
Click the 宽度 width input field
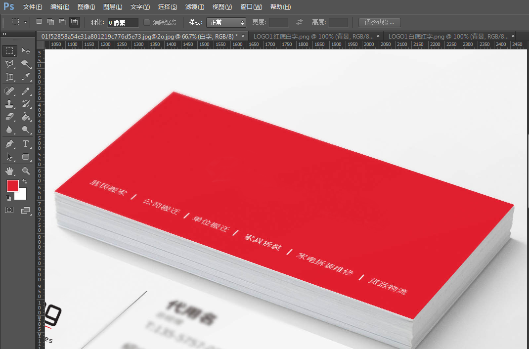(x=278, y=22)
